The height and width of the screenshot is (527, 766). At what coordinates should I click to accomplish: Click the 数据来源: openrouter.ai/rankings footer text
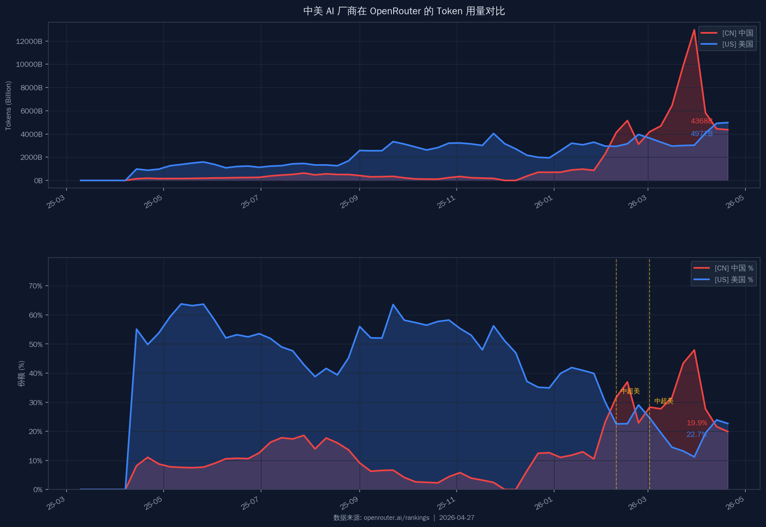tap(381, 518)
